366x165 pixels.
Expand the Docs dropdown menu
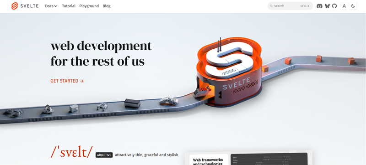coord(51,6)
